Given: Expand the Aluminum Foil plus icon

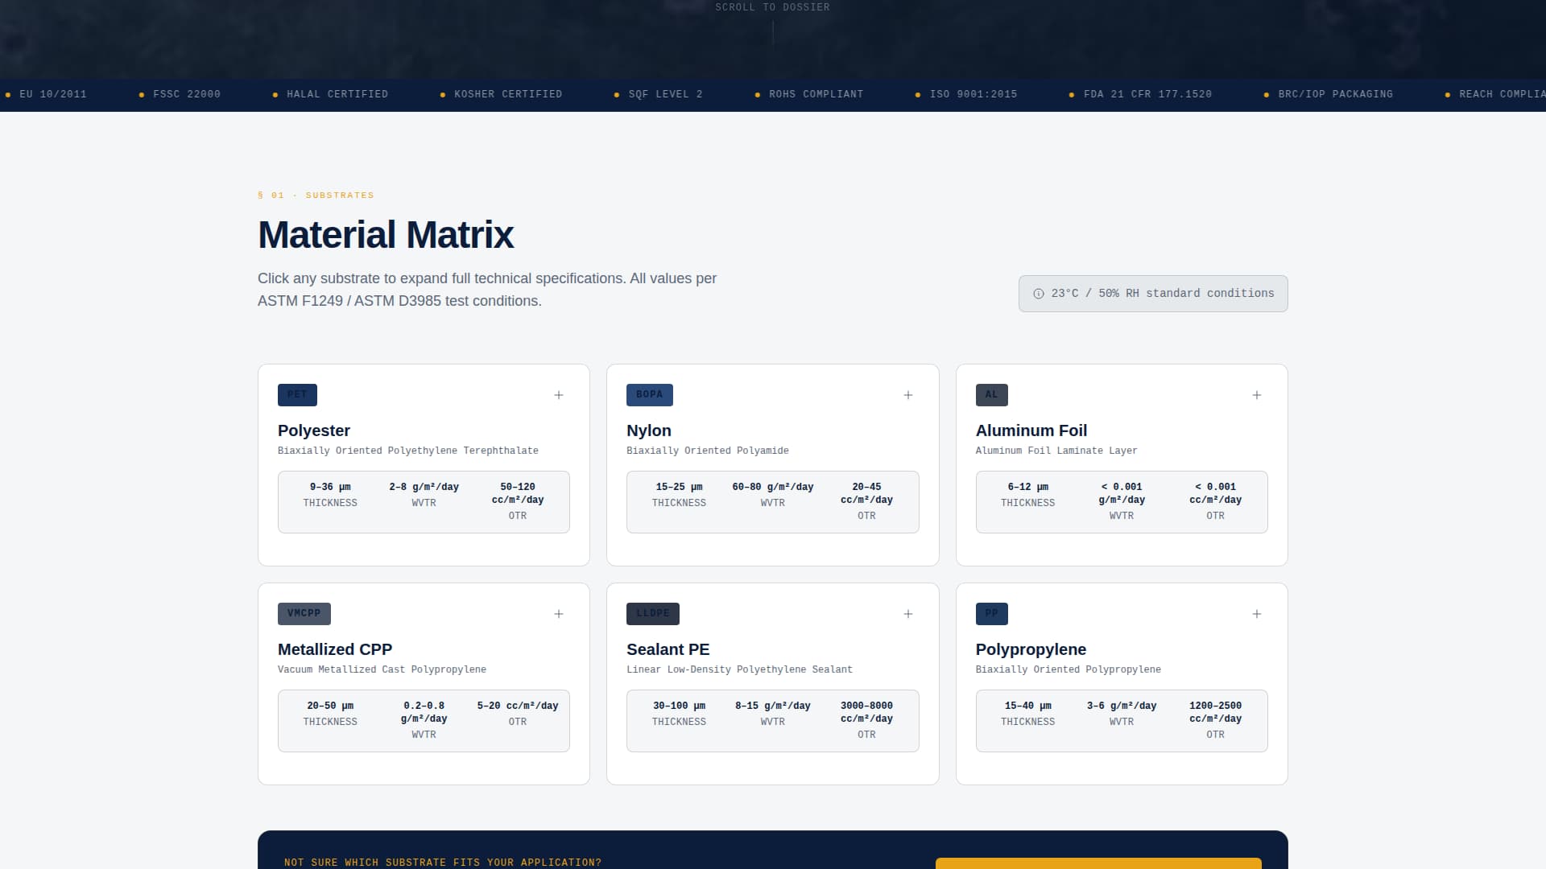Looking at the screenshot, I should pos(1256,395).
